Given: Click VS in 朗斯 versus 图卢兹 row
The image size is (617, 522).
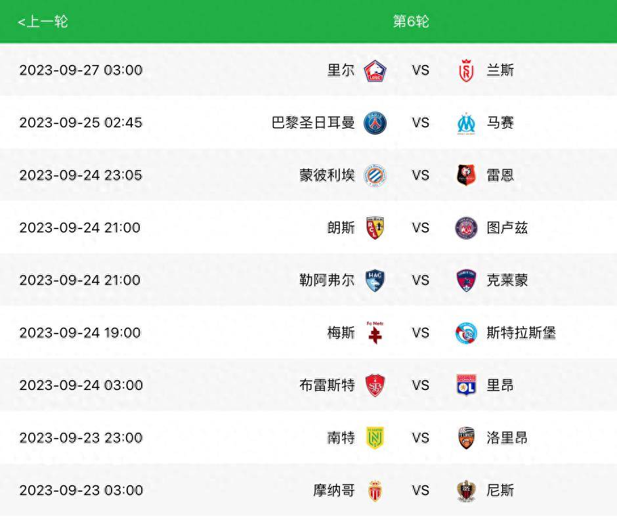Looking at the screenshot, I should 421,228.
